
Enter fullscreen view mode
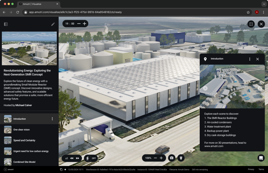[251, 24]
